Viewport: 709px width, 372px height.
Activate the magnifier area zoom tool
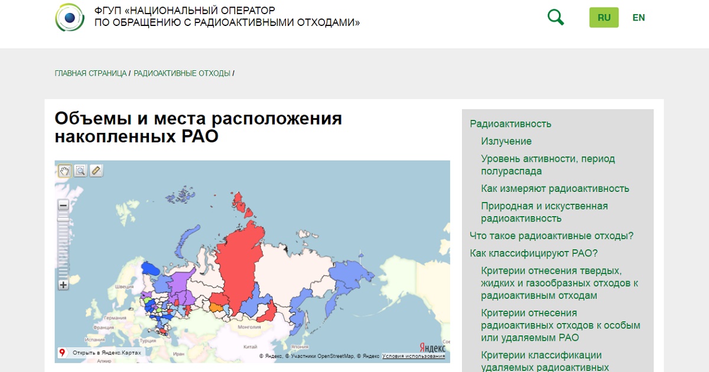tap(80, 171)
